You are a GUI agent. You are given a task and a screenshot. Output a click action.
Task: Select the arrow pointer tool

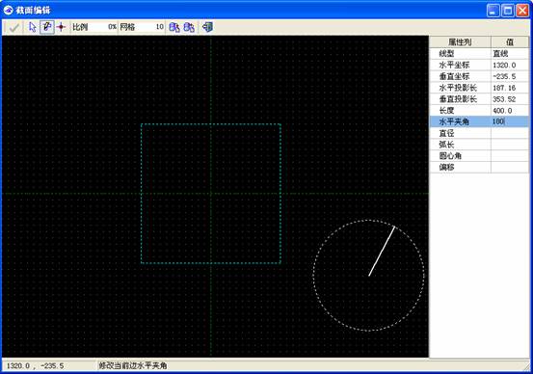point(33,27)
